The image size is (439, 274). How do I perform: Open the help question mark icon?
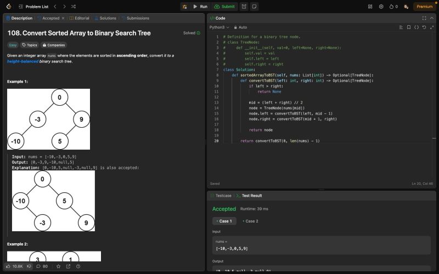click(78, 266)
